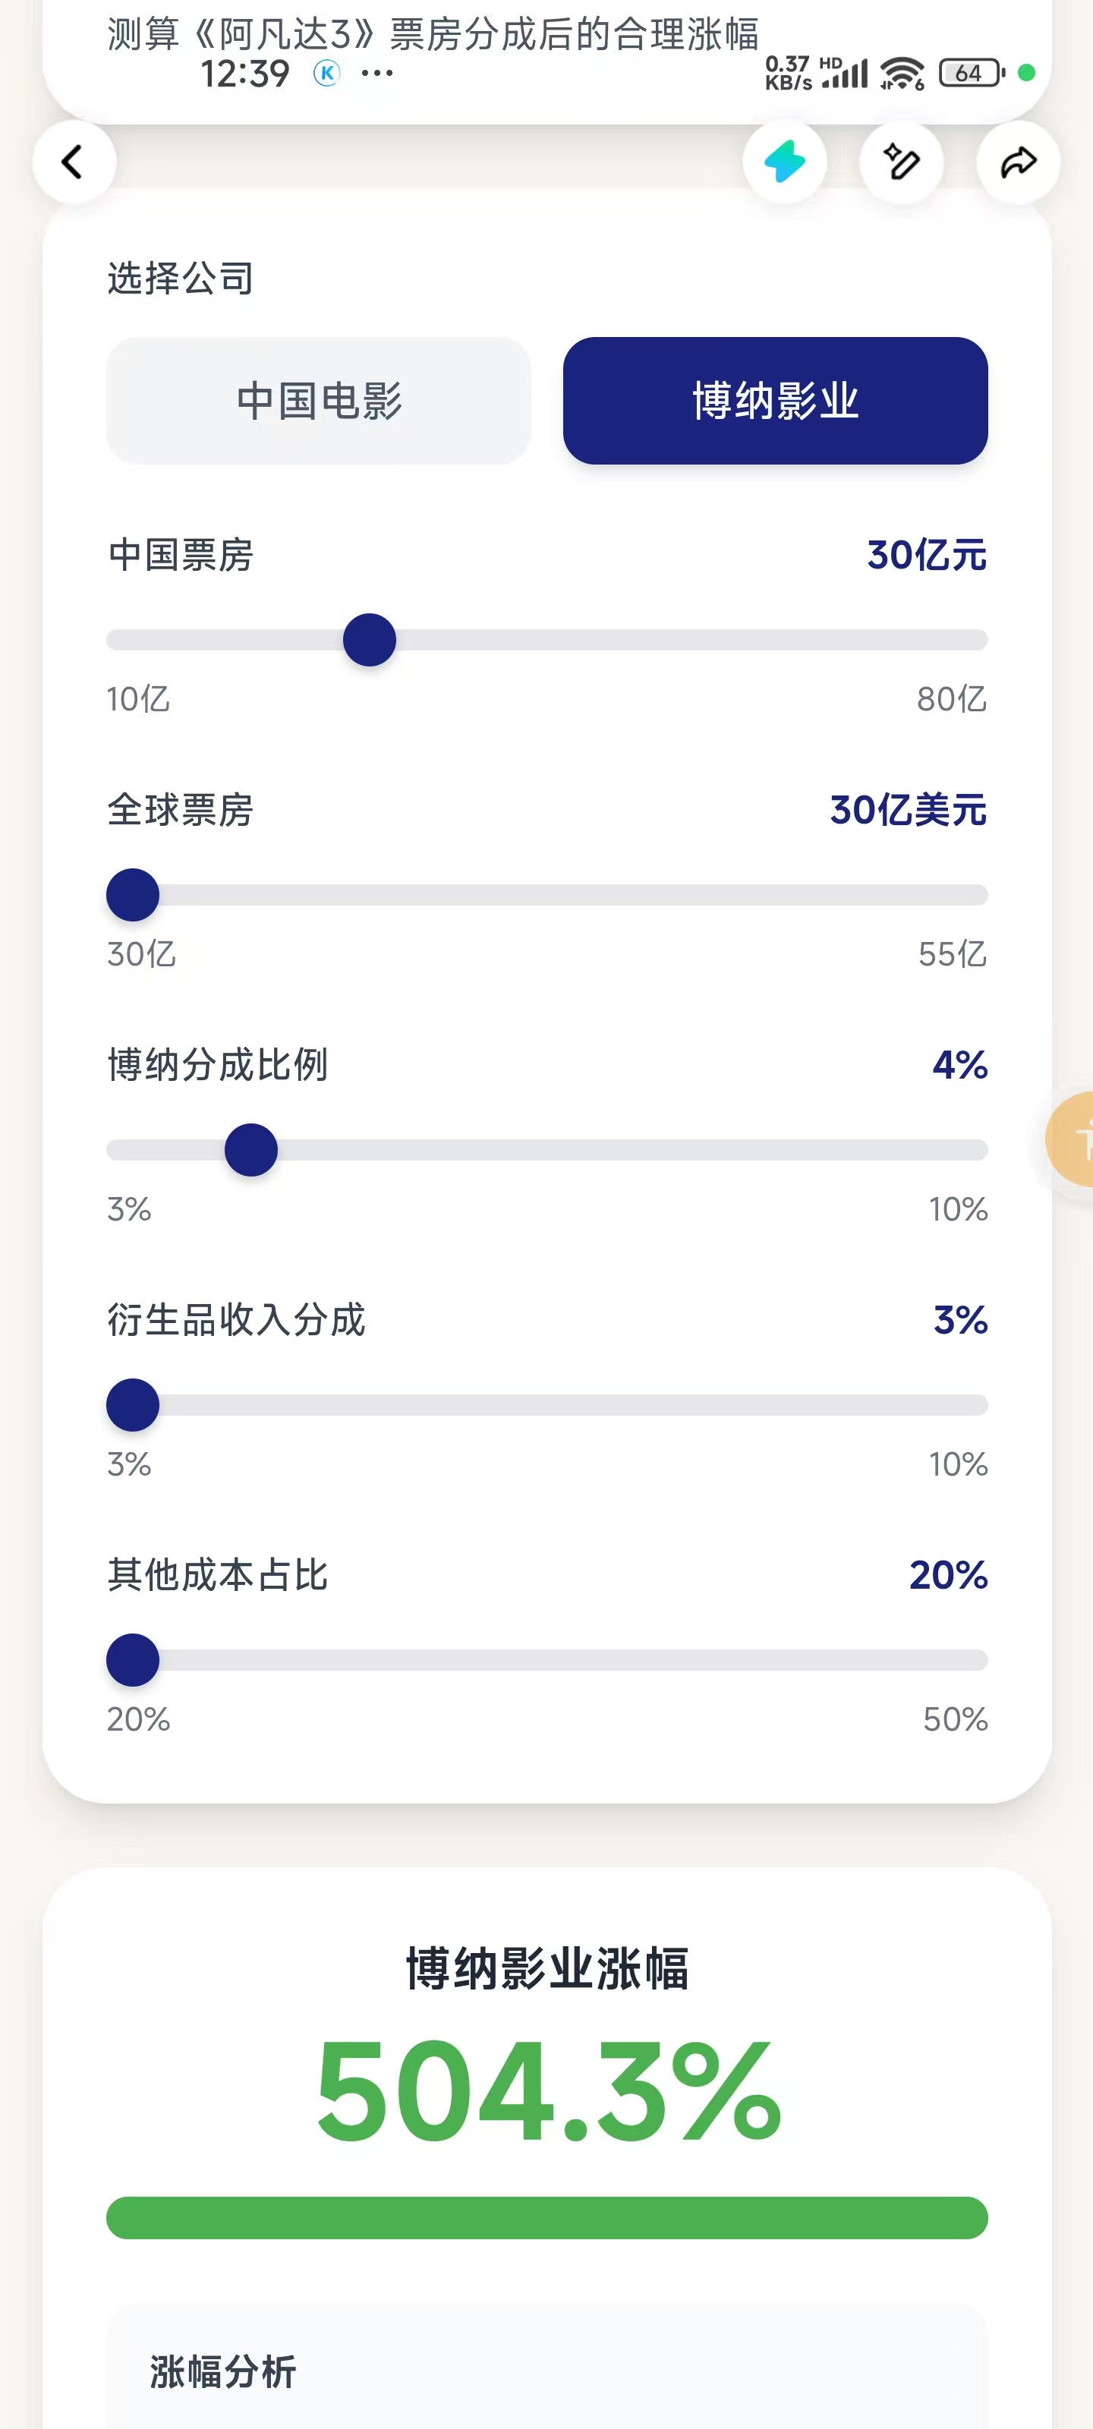The width and height of the screenshot is (1093, 2429).
Task: Open the 涨幅分析 section
Action: pos(223,2371)
